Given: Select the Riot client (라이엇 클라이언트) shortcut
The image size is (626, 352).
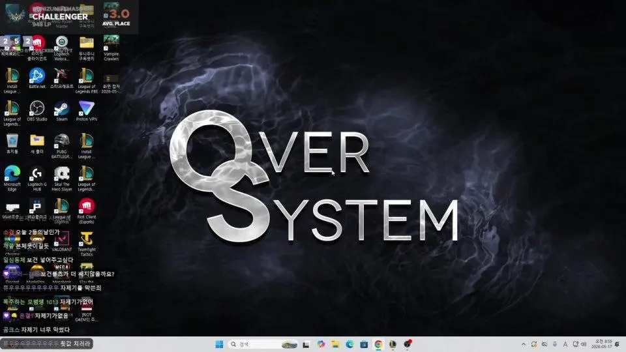Looking at the screenshot, I should click(x=37, y=48).
